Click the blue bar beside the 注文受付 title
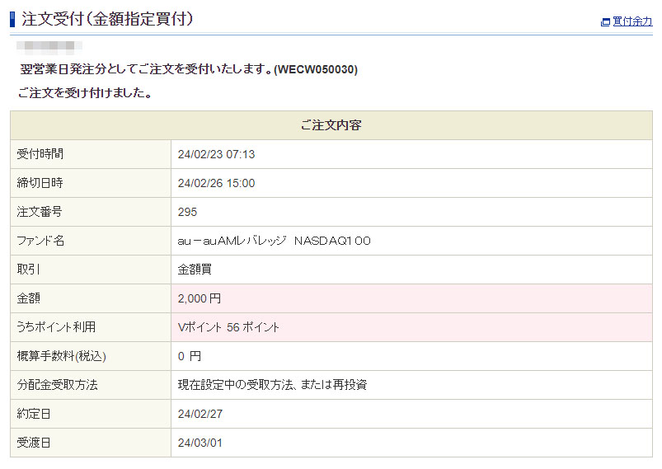Image resolution: width=662 pixels, height=469 pixels. [x=12, y=18]
